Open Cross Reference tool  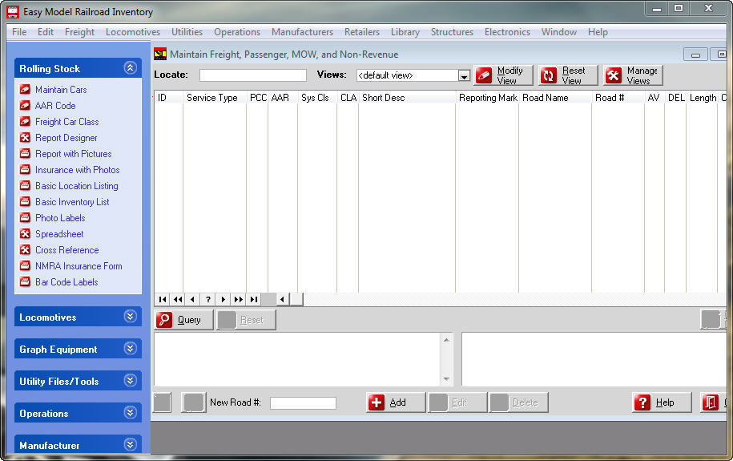tap(66, 250)
